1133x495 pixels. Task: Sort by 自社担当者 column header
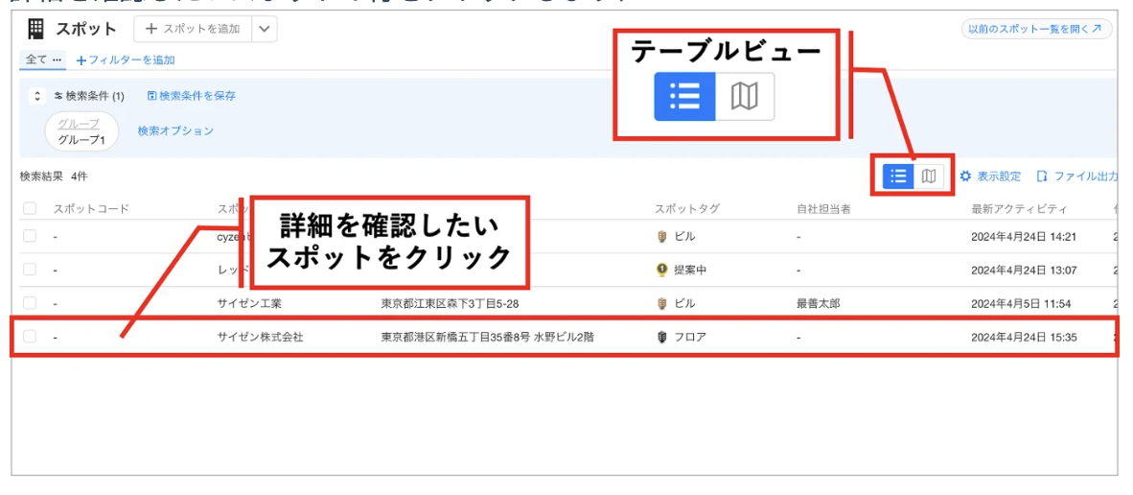tap(823, 209)
